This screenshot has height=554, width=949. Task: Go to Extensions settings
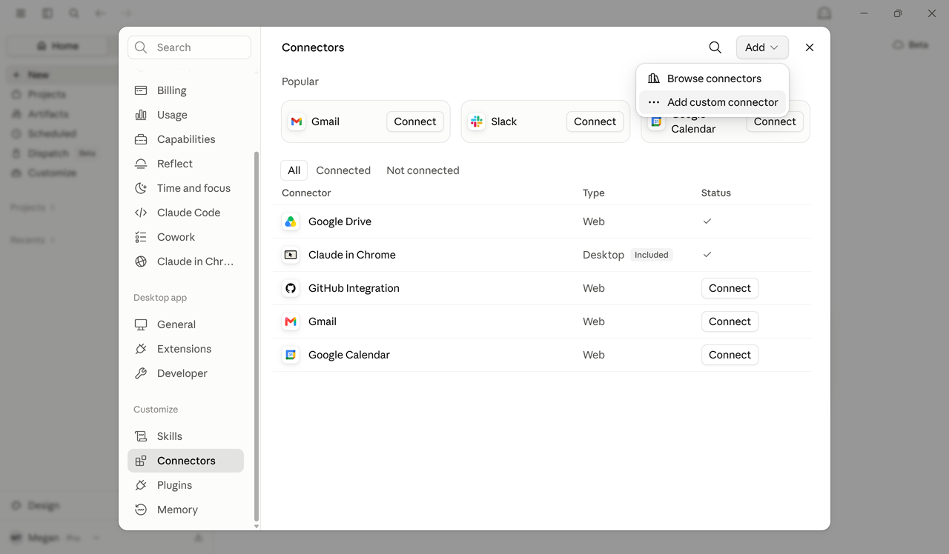coord(185,349)
